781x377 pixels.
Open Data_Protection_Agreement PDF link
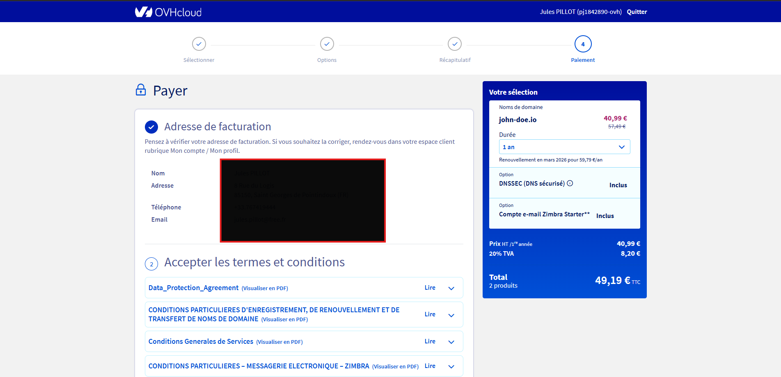click(265, 288)
